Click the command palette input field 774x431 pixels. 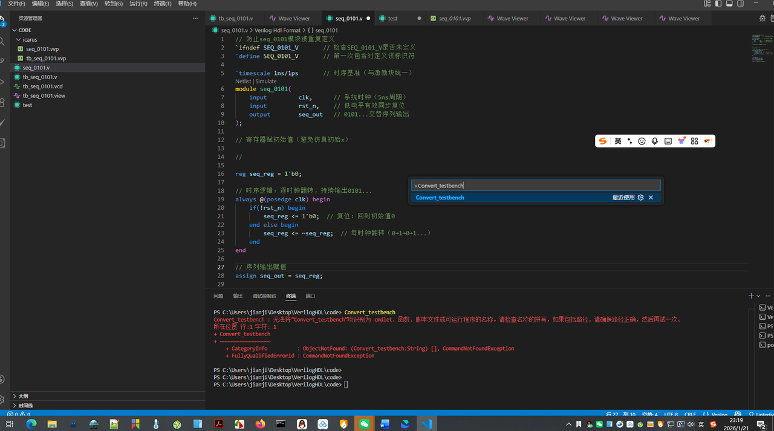[535, 186]
